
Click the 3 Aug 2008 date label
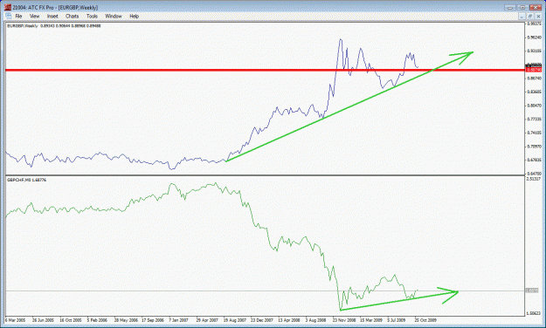coord(316,319)
